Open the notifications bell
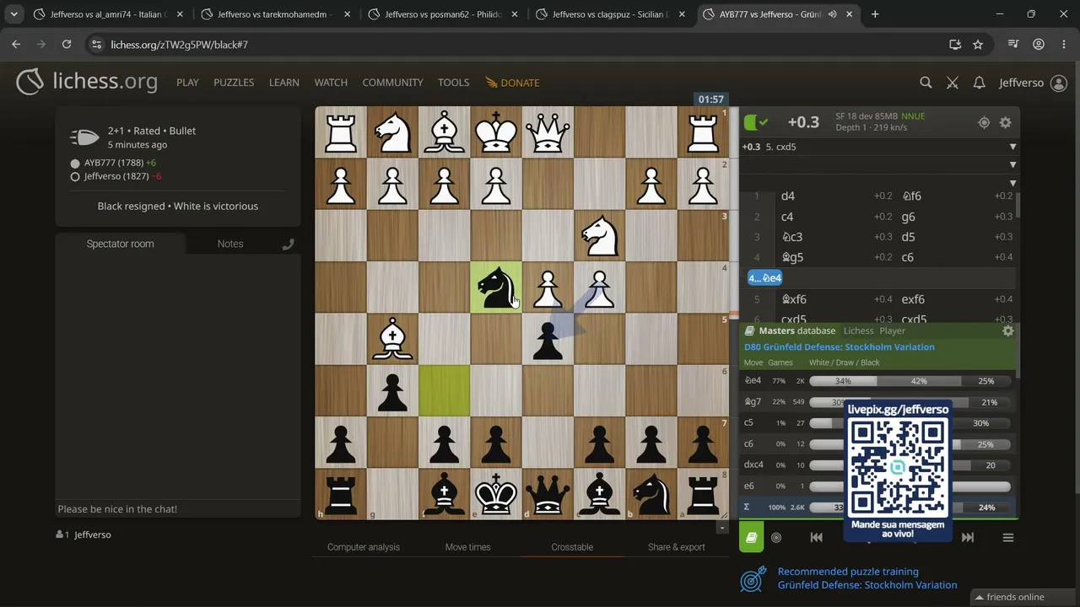Screen dimensions: 1080x607 pyautogui.click(x=979, y=83)
